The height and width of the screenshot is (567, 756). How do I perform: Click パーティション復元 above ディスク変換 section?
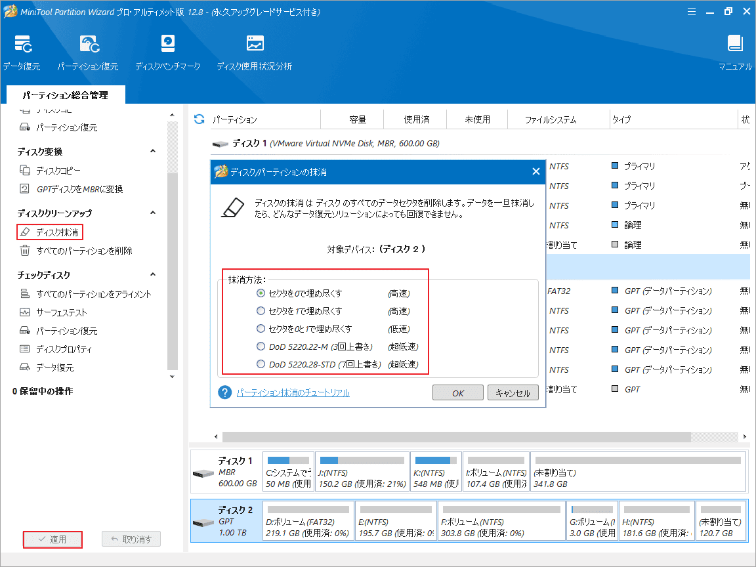tap(58, 127)
